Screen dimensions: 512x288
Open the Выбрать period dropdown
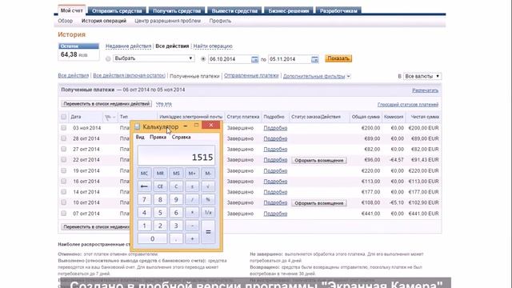154,58
